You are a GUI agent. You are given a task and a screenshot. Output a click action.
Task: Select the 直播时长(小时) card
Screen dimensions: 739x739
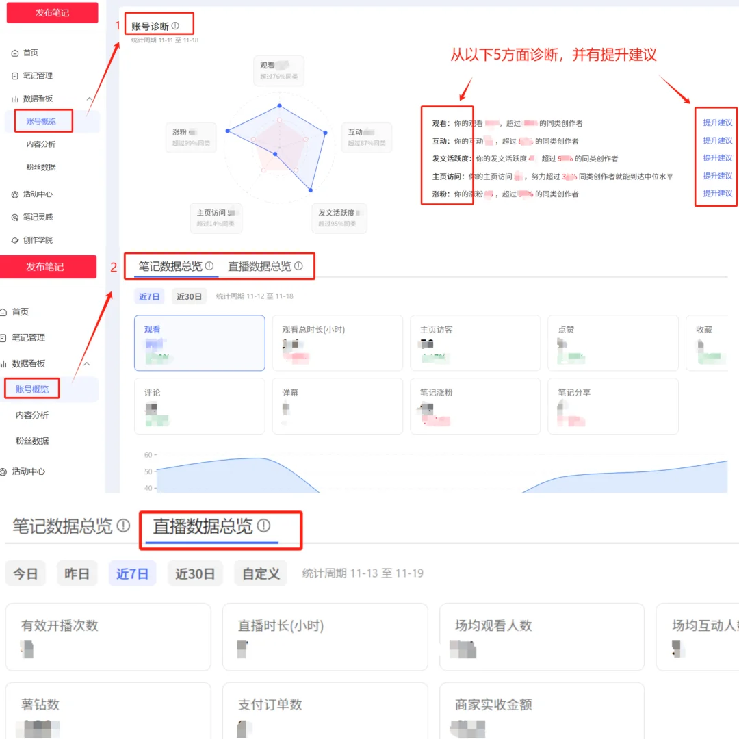(325, 637)
